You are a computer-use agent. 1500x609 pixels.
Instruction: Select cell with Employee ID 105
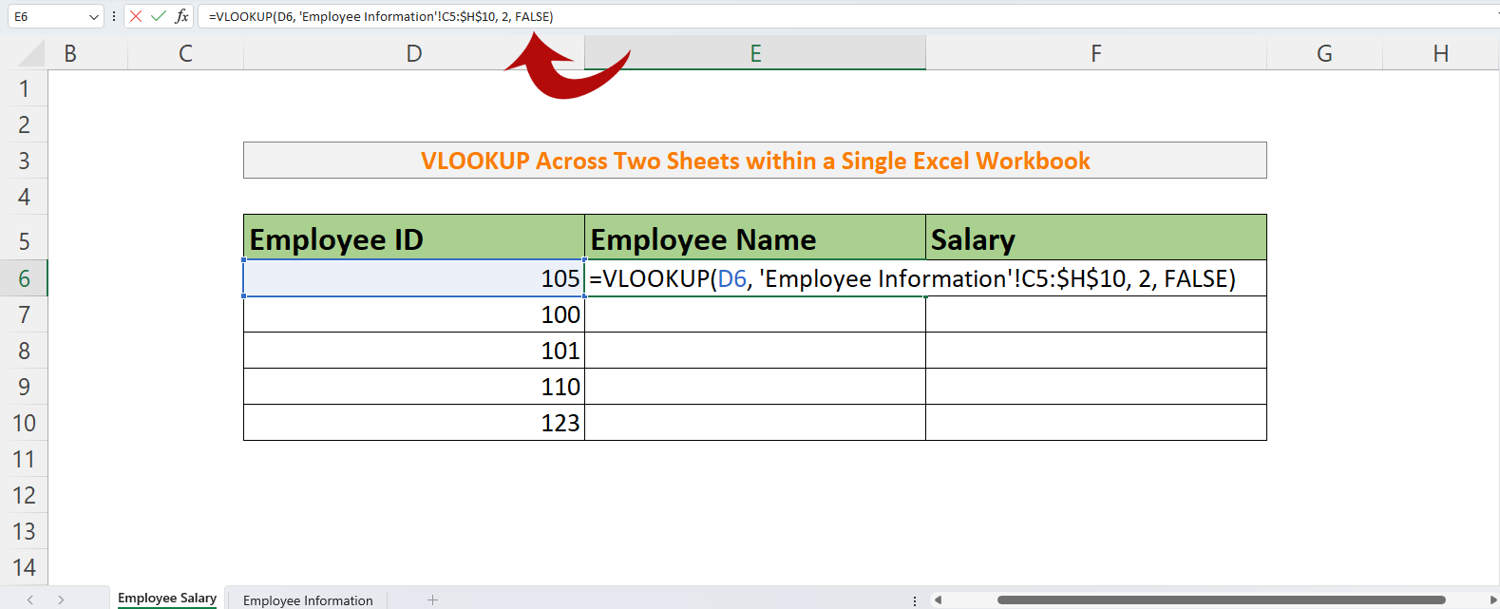click(414, 278)
